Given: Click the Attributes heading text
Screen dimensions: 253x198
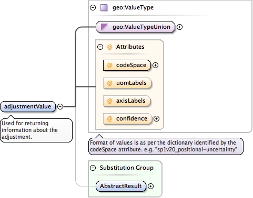Looking at the screenshot, I should pos(130,47).
